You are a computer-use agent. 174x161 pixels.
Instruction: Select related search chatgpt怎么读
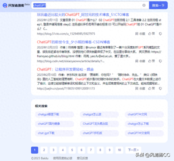click(99, 114)
